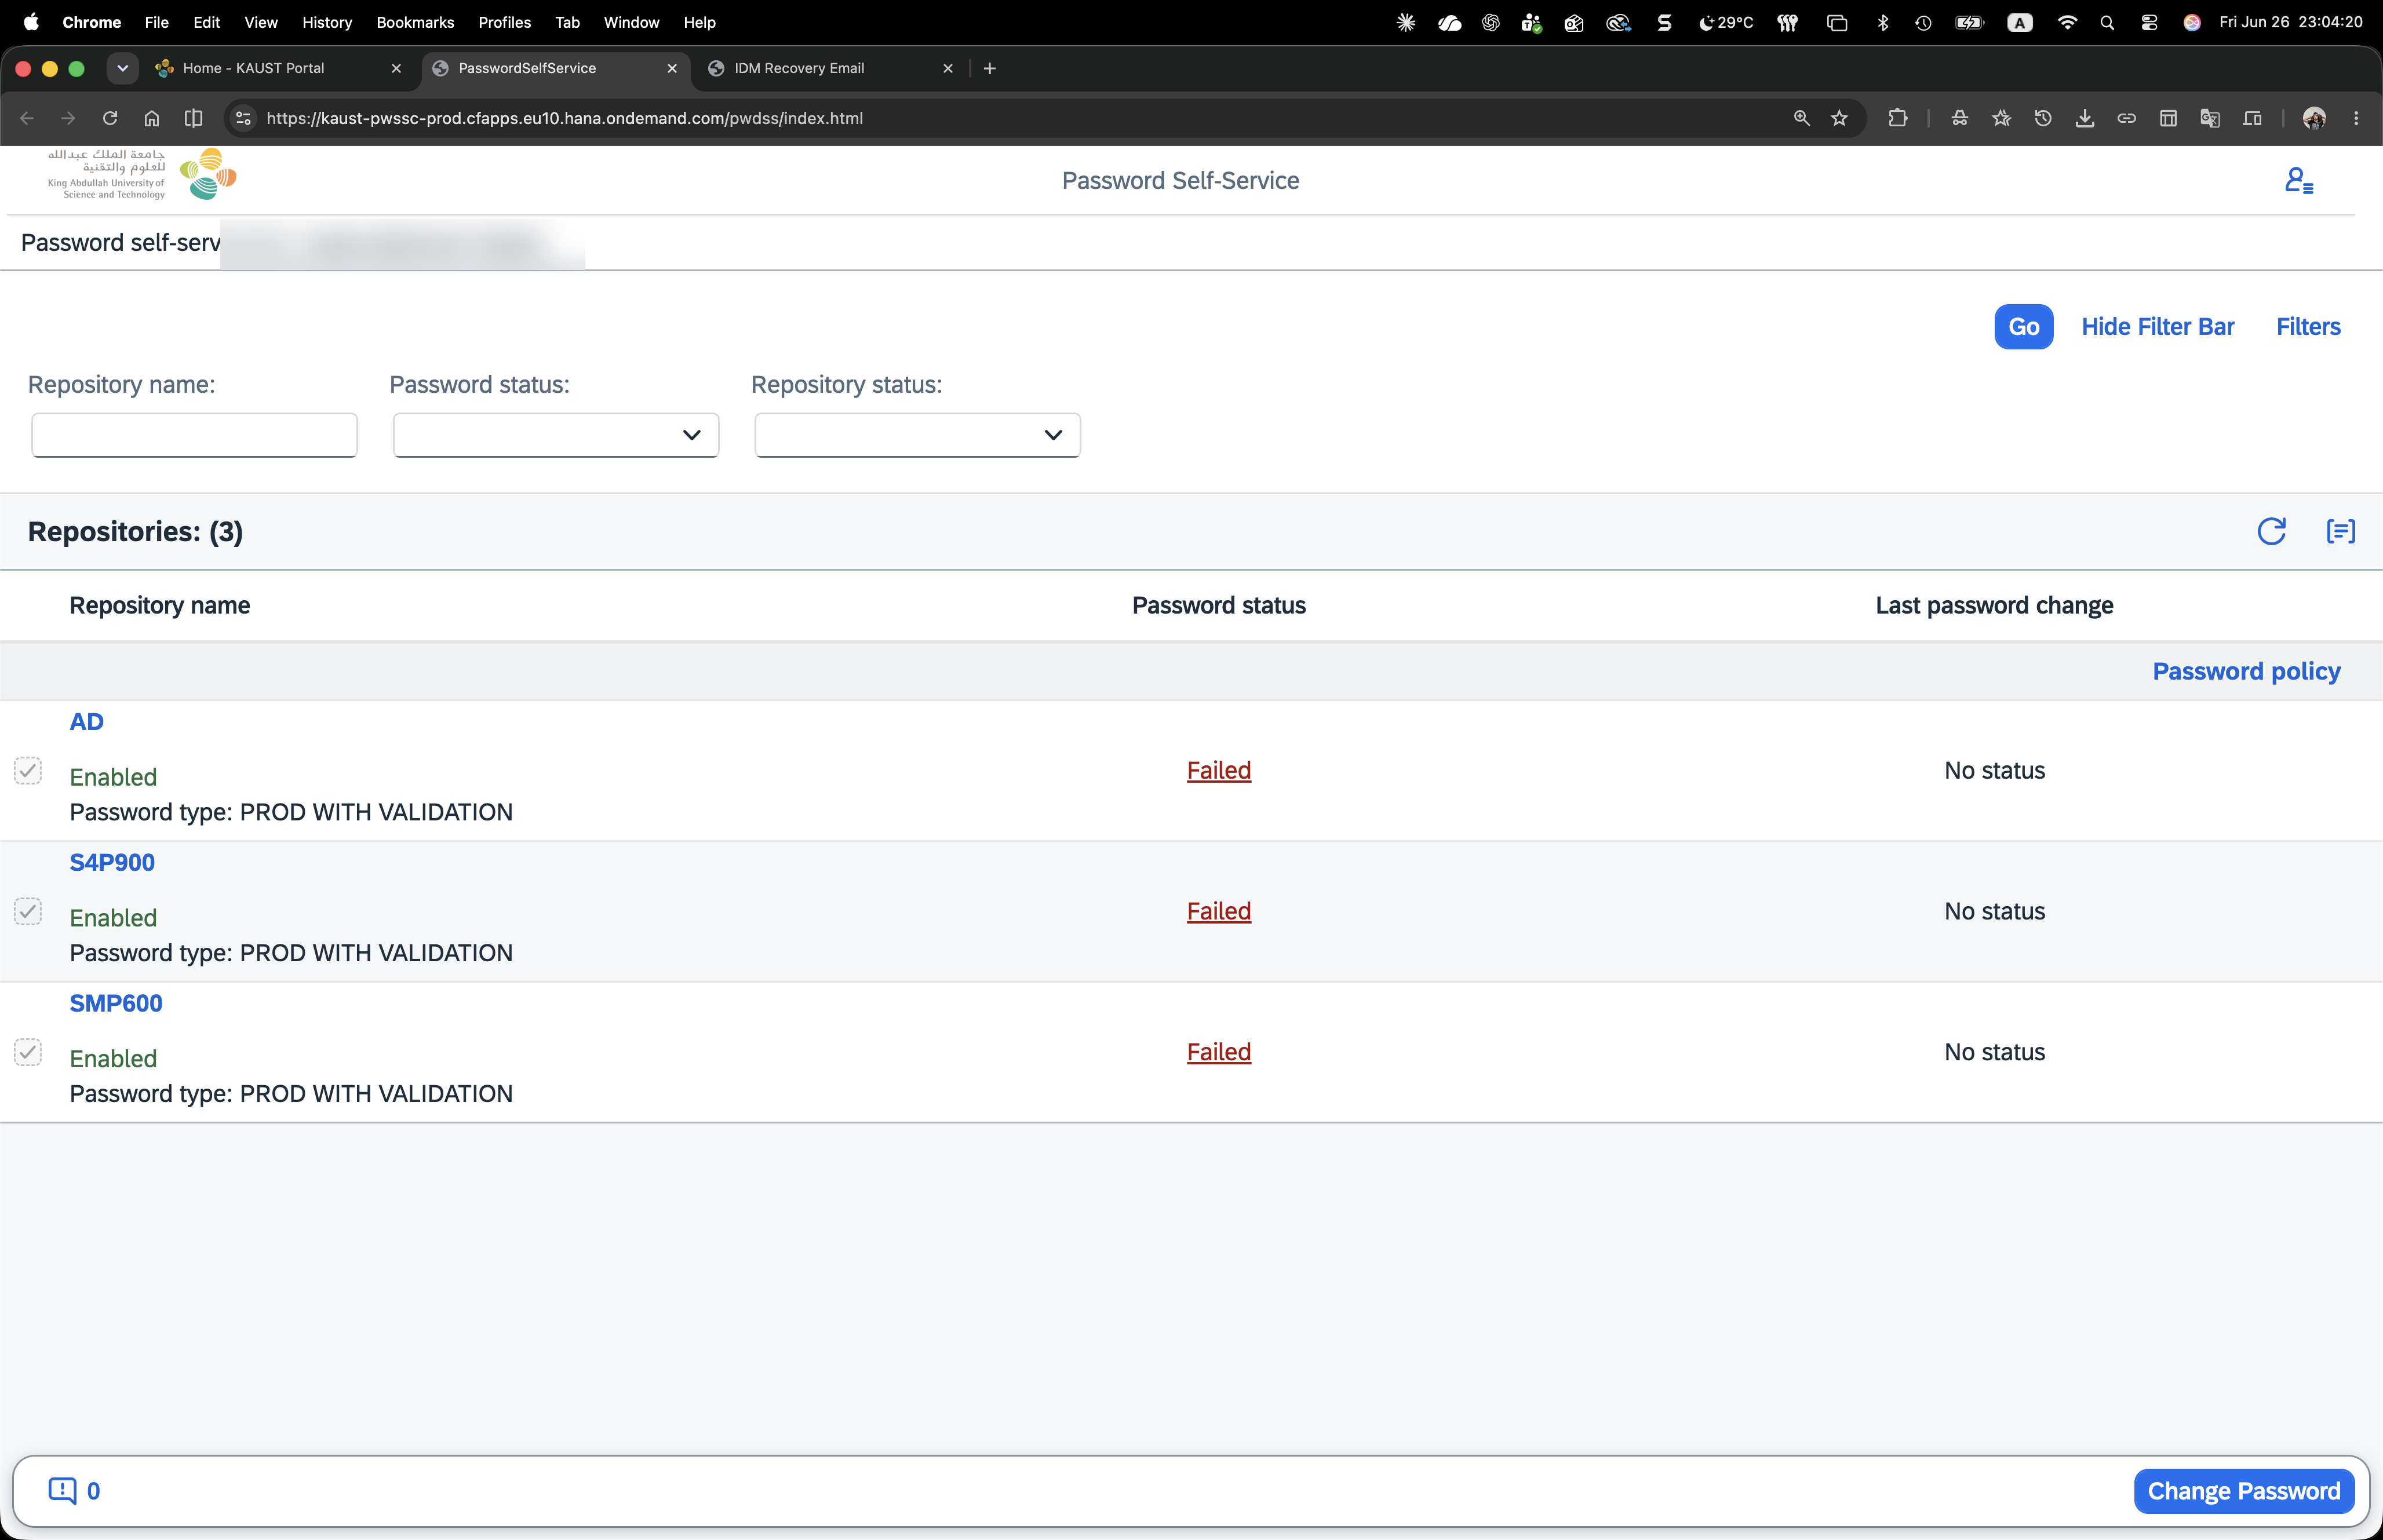Image resolution: width=2383 pixels, height=1540 pixels.
Task: Open the Wi-Fi menu bar icon
Action: click(2067, 22)
